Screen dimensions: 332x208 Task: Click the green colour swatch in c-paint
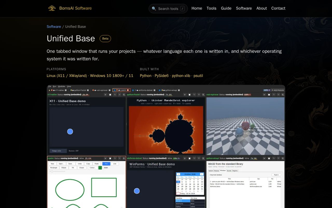pyautogui.click(x=100, y=168)
